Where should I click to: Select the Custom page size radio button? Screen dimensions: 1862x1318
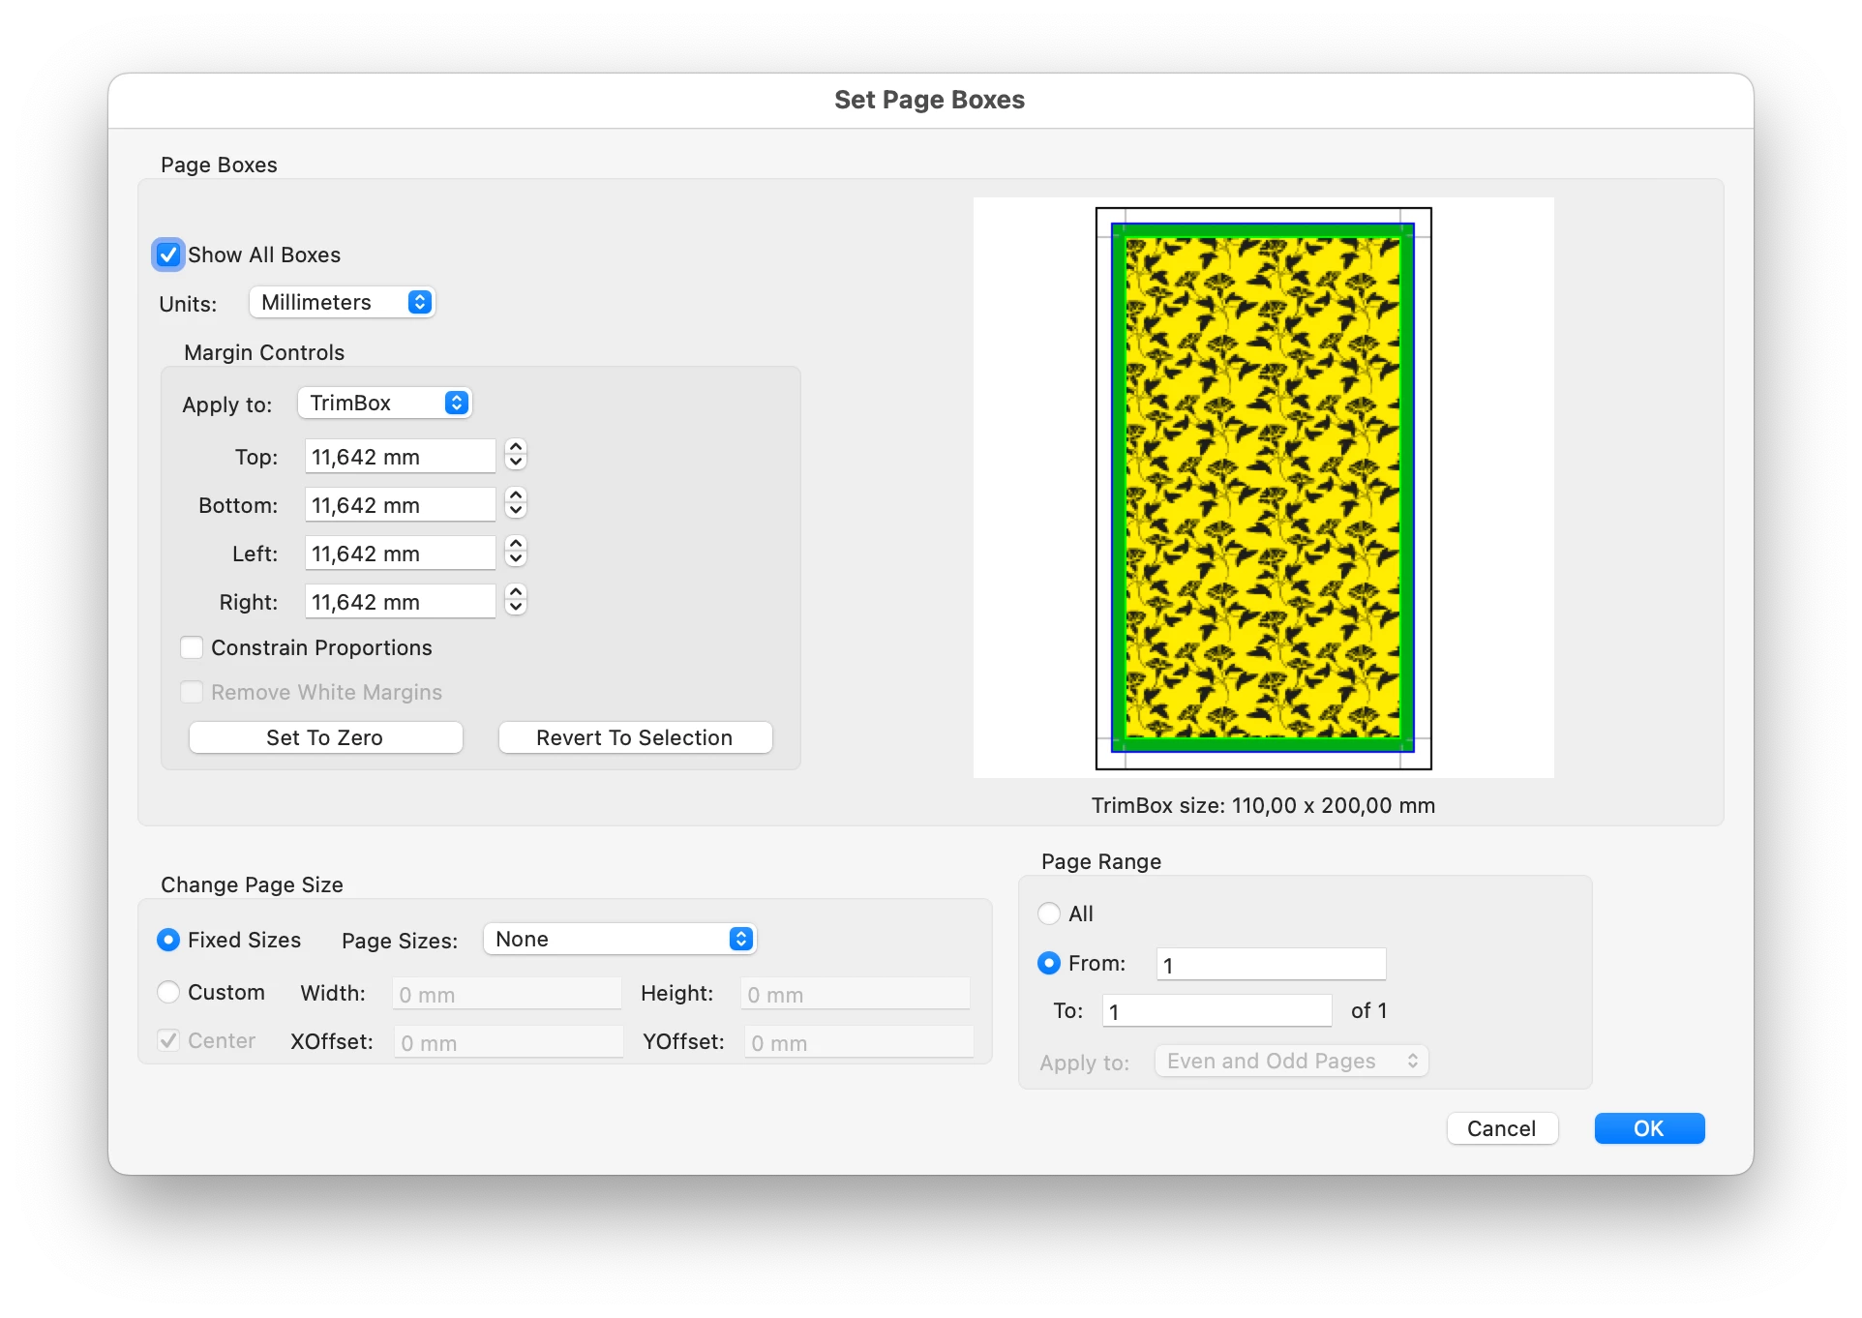pos(168,992)
